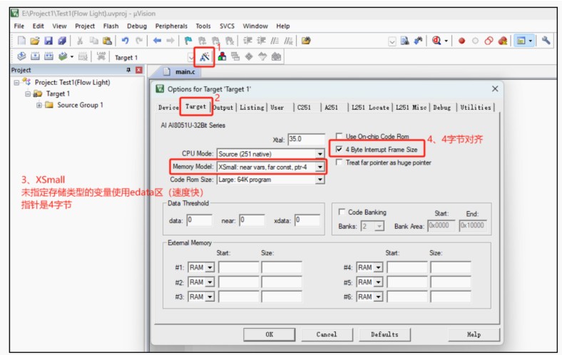The image size is (562, 355).
Task: Open Manage Project Items icon
Action: click(222, 56)
